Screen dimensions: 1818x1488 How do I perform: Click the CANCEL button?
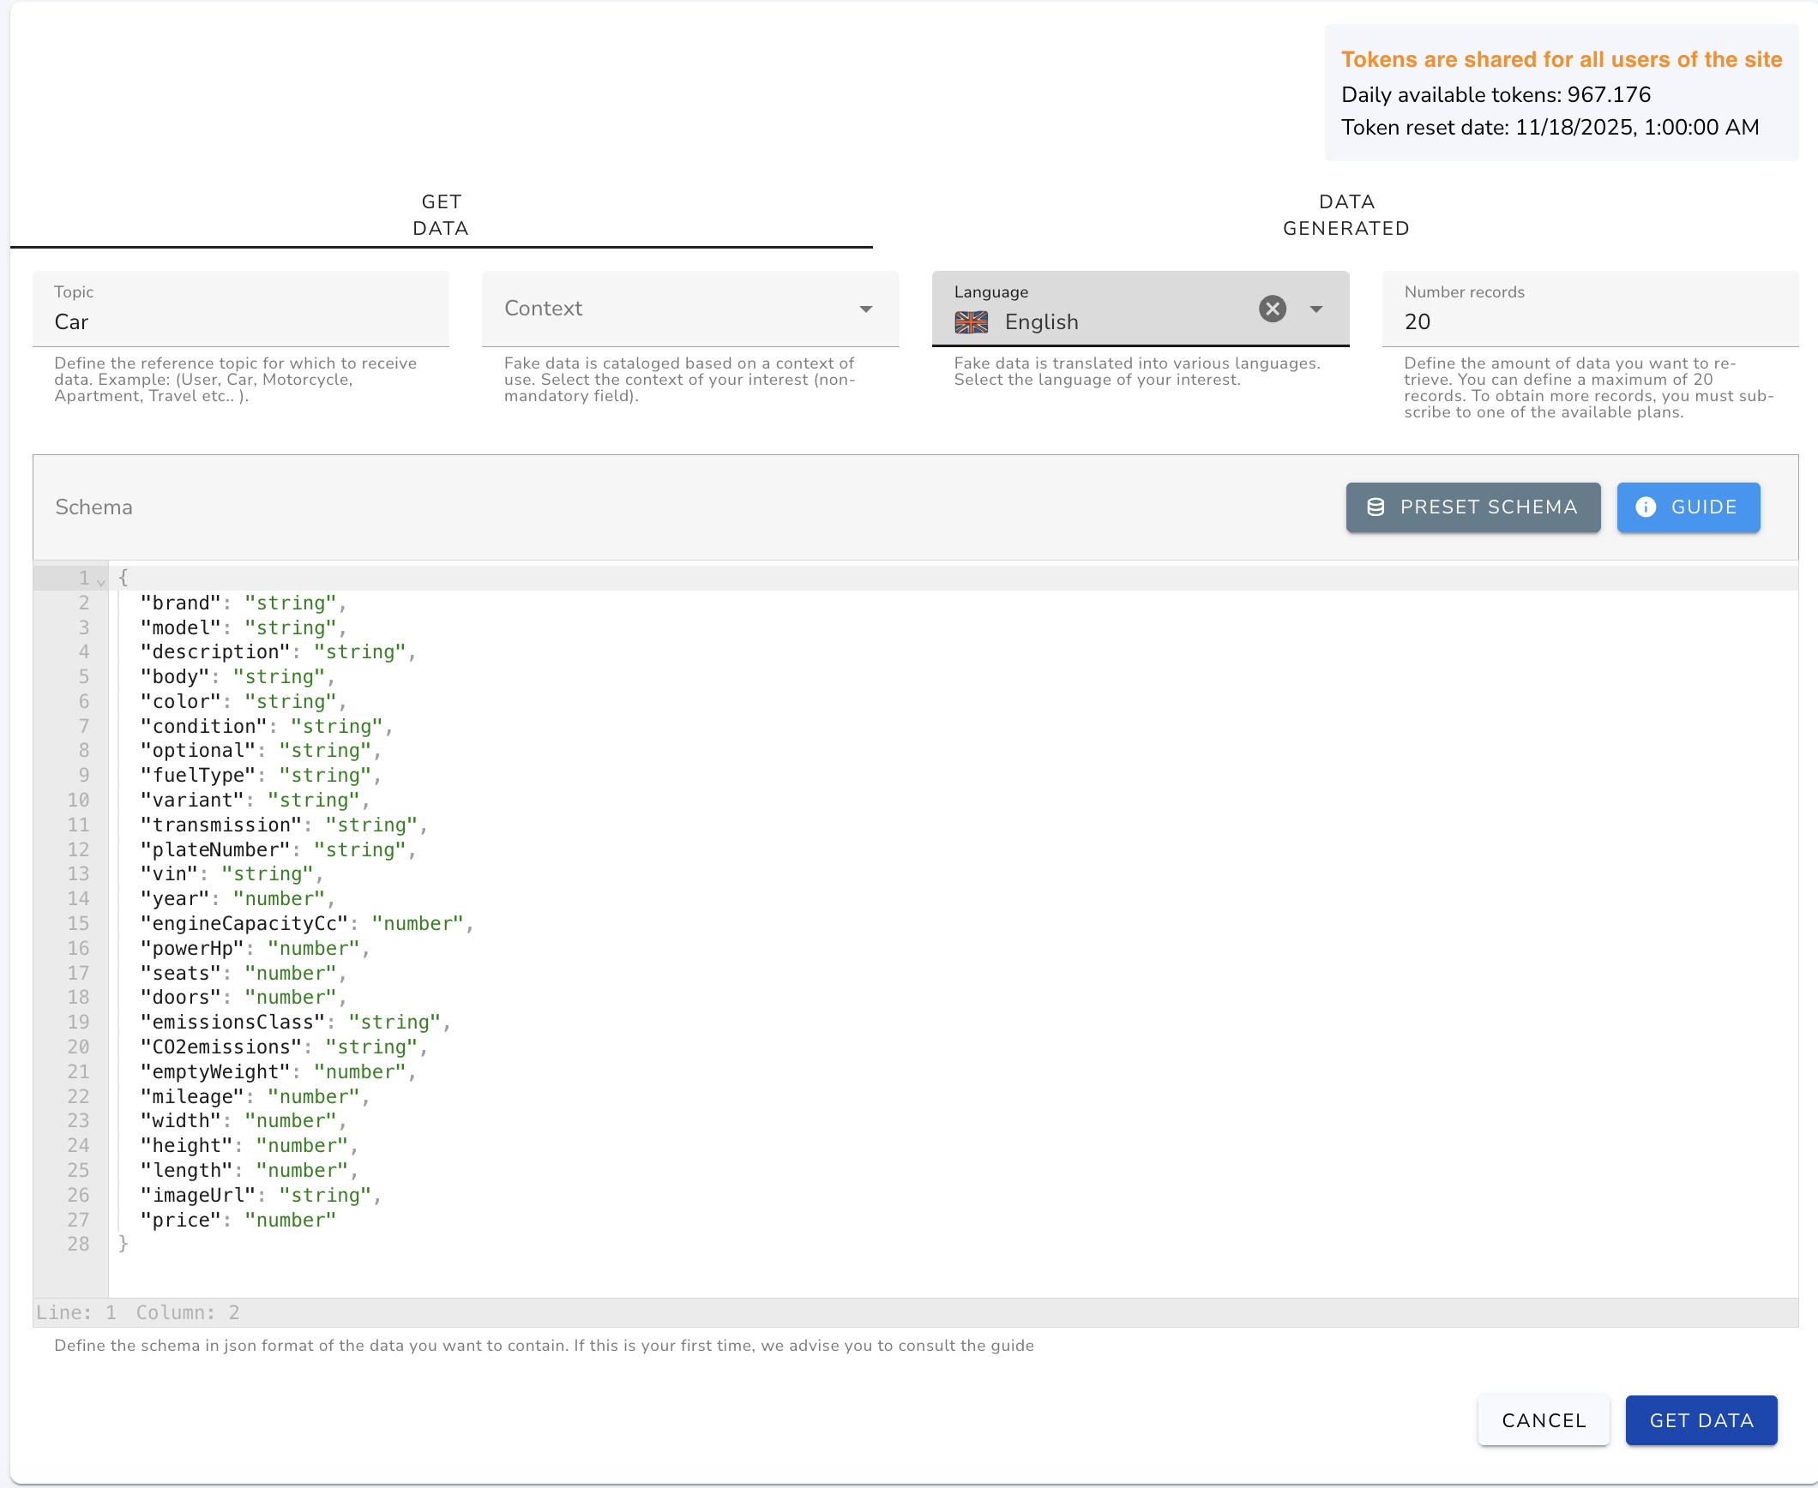(x=1544, y=1420)
